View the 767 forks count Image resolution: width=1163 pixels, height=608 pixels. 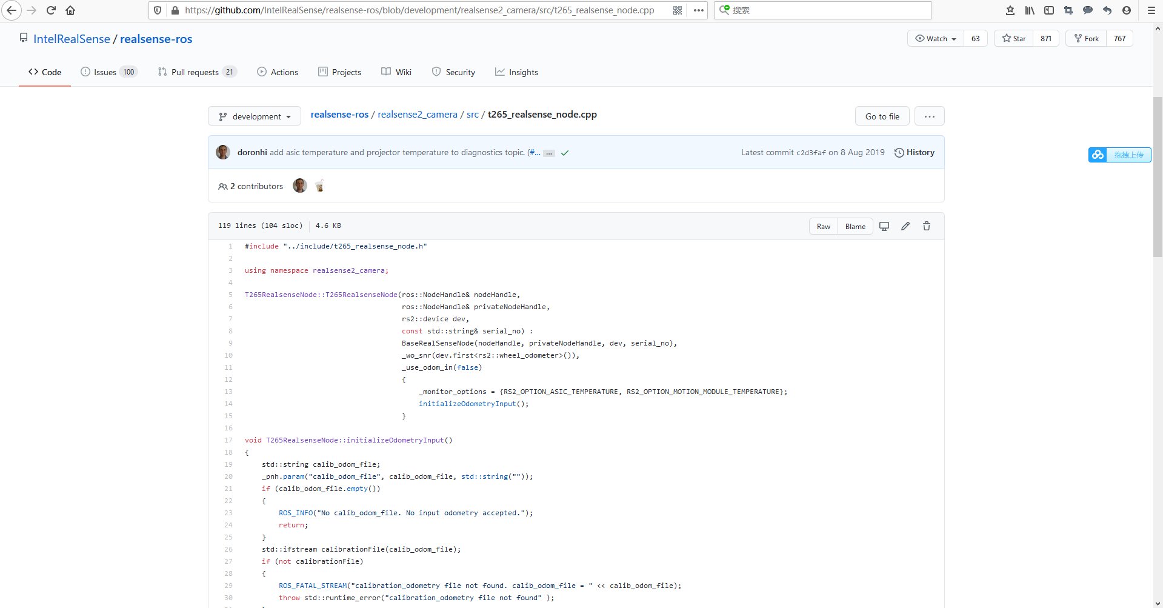[1120, 38]
